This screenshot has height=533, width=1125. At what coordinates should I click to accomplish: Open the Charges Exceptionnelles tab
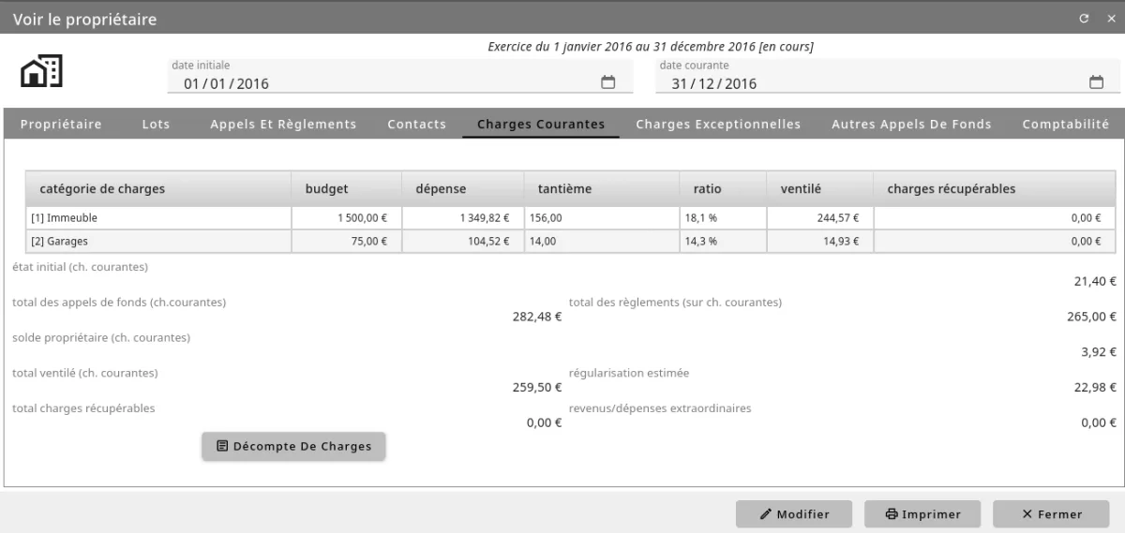click(718, 124)
